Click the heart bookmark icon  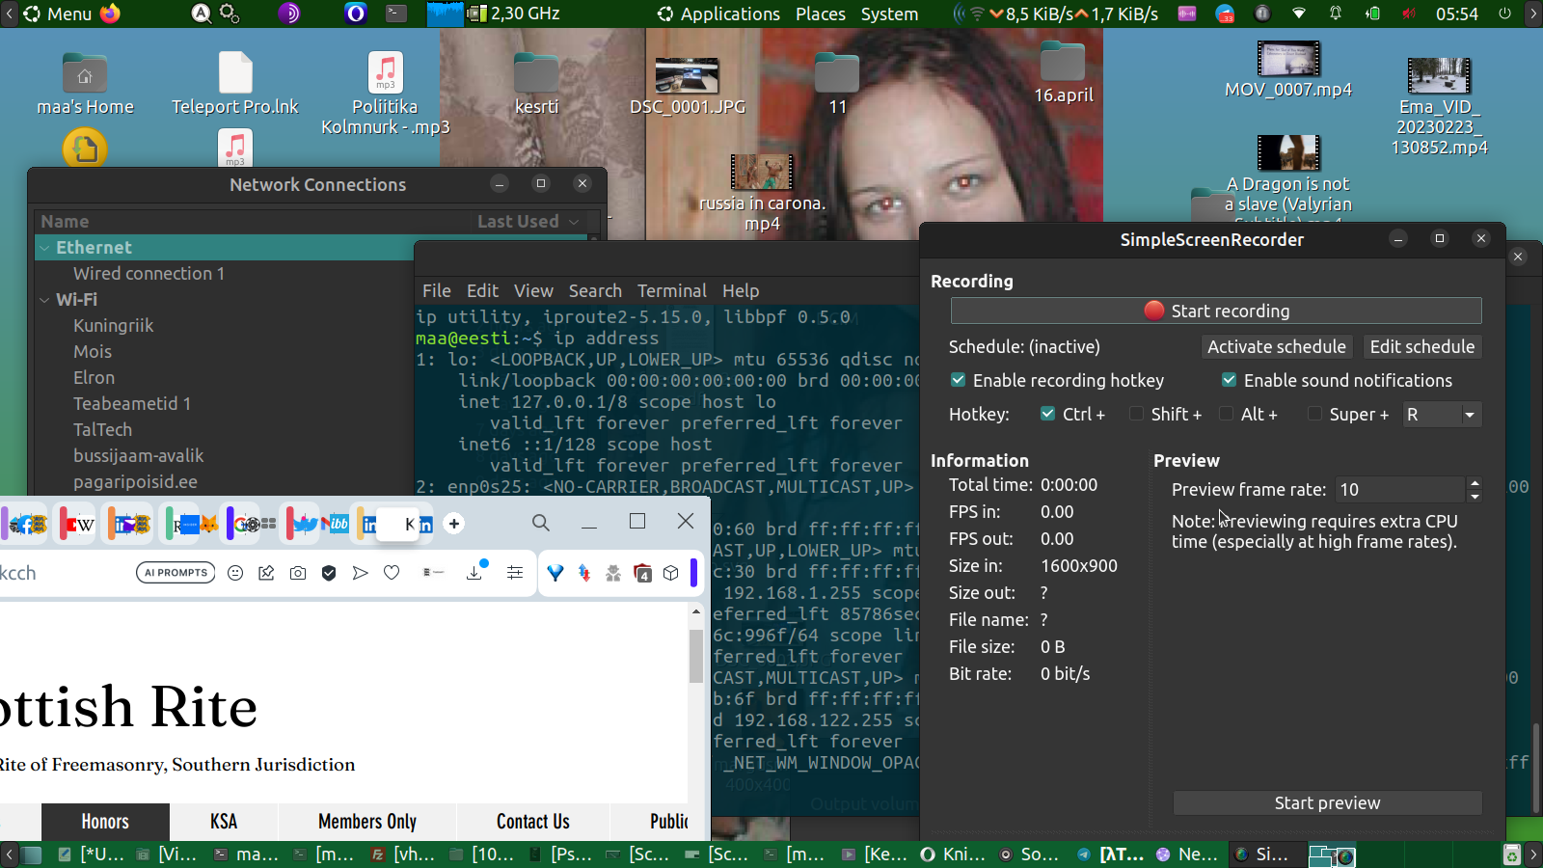[x=392, y=573]
